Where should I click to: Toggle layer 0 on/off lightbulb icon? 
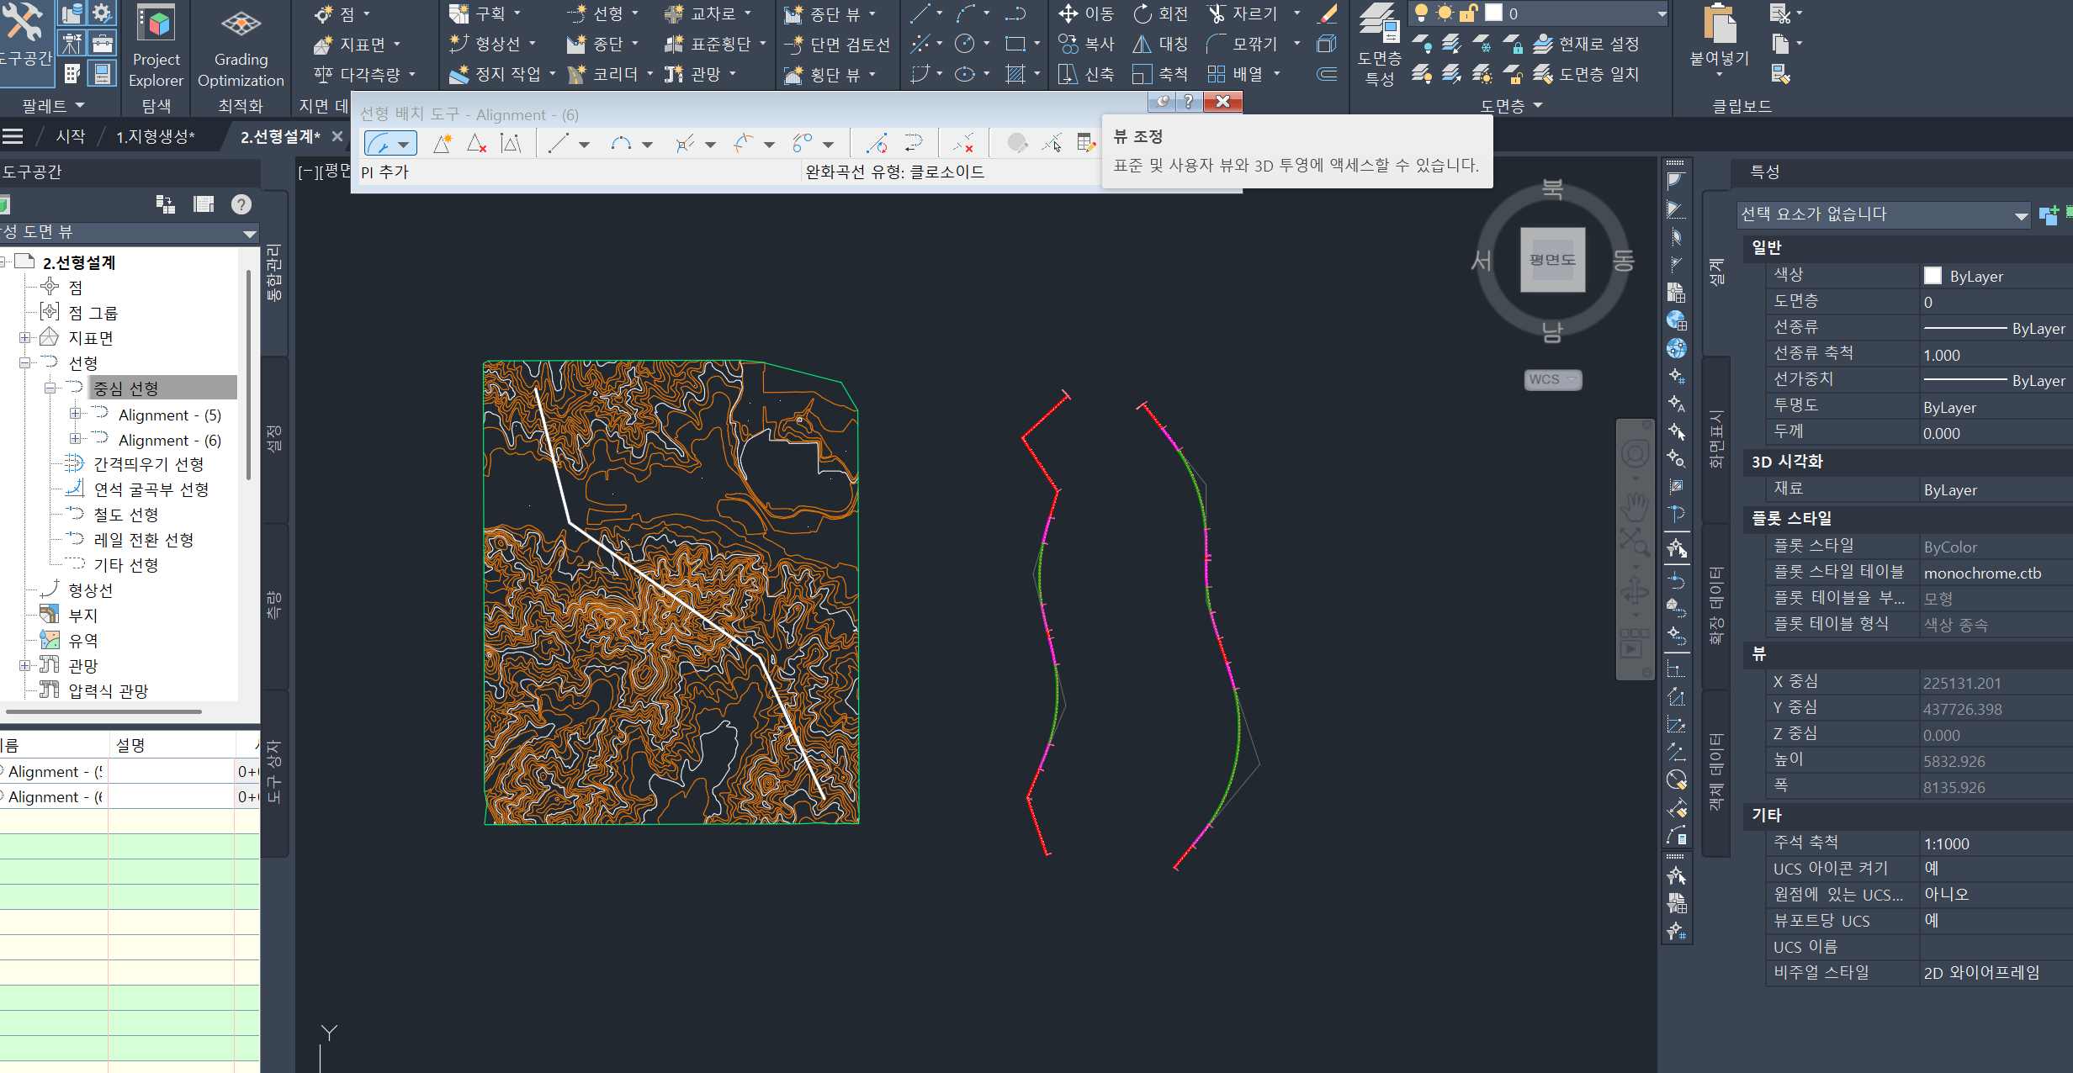[x=1421, y=13]
